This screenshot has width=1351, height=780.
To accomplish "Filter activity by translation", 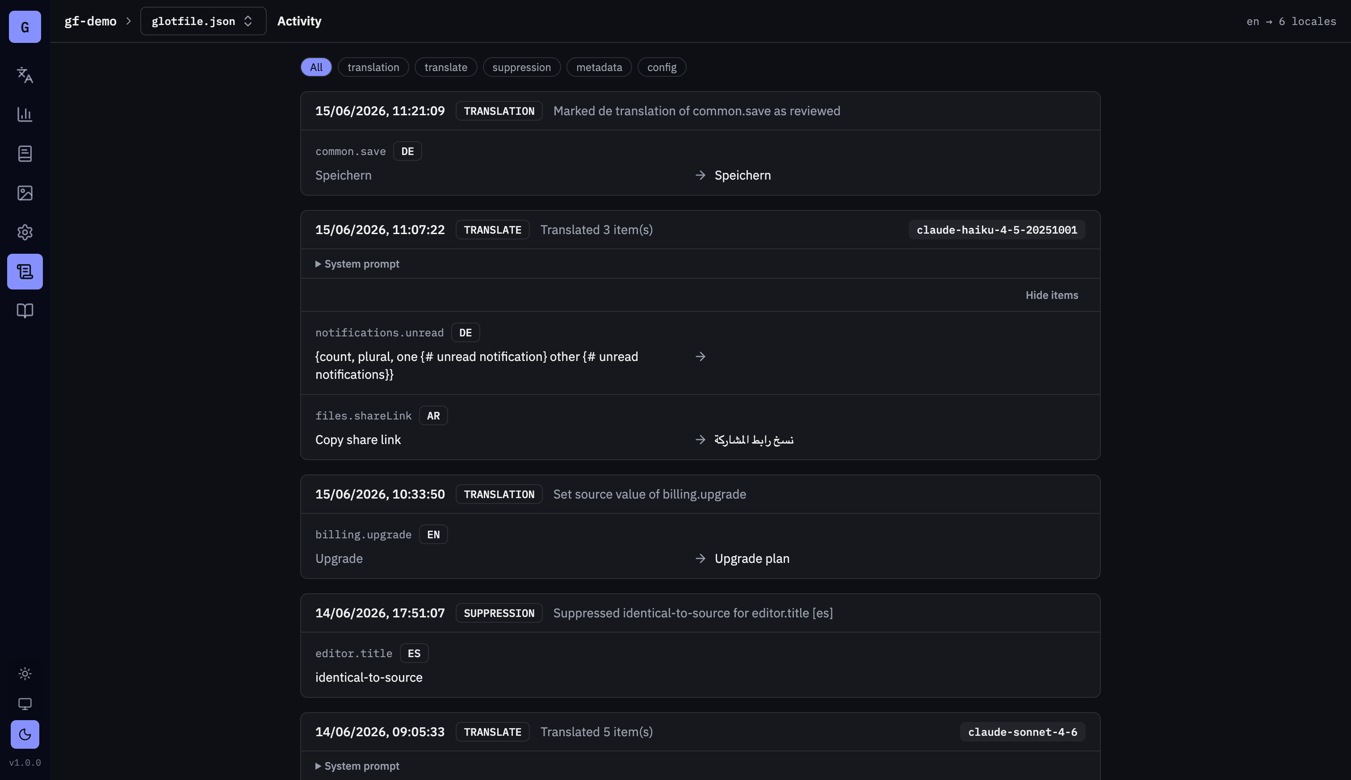I will (x=373, y=67).
